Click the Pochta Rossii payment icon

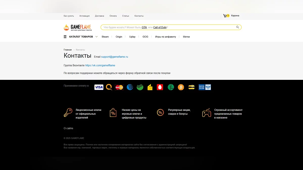coord(205,87)
